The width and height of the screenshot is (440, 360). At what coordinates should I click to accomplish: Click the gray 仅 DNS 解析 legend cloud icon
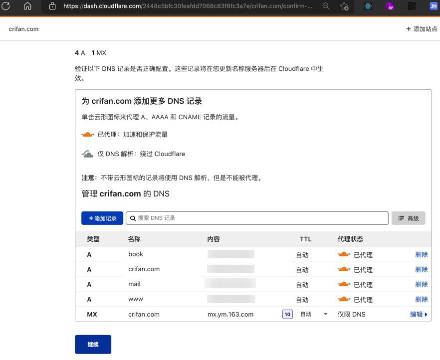pos(88,154)
